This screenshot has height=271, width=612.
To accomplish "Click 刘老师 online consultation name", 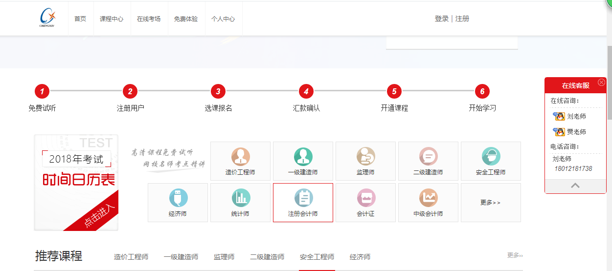I will tap(576, 116).
